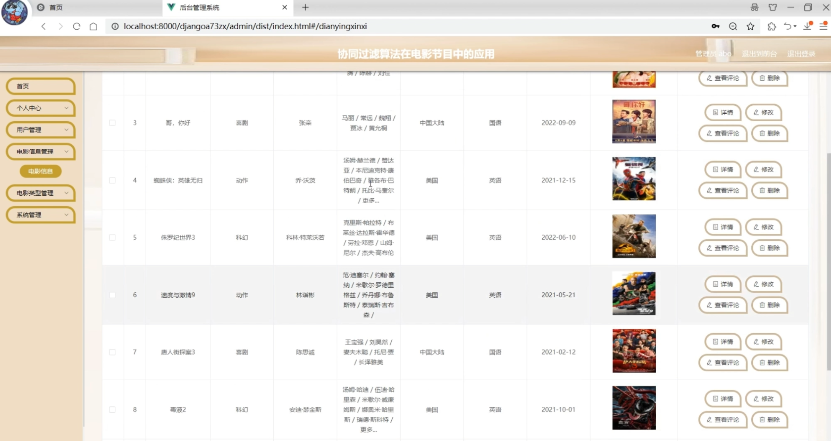The height and width of the screenshot is (441, 831).
Task: Click 修改 for 哥，你好
Action: pyautogui.click(x=764, y=112)
